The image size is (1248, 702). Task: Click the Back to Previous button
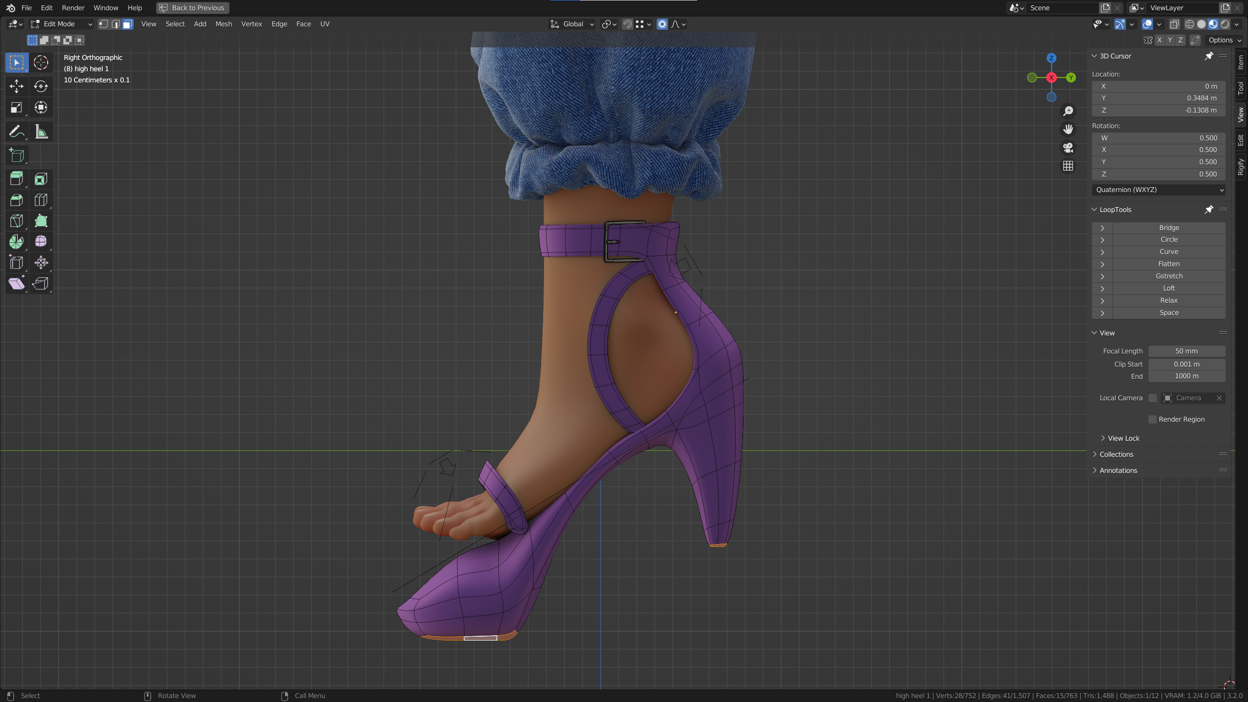[x=193, y=8]
